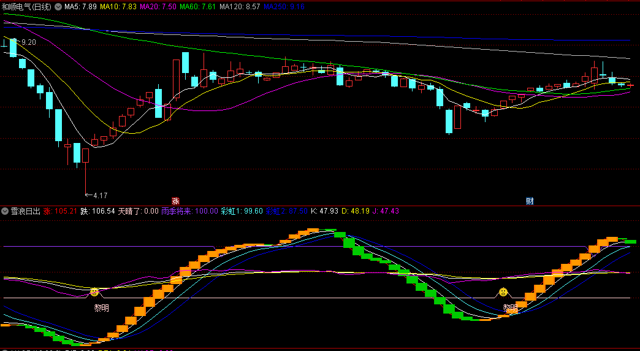Image resolution: width=640 pixels, height=351 pixels.
Task: Select the MA250: 9.16 label
Action: point(284,7)
